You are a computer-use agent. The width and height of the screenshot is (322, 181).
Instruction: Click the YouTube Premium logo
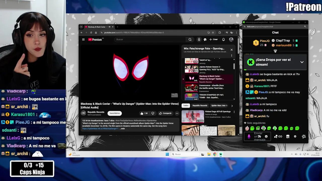[x=95, y=39]
